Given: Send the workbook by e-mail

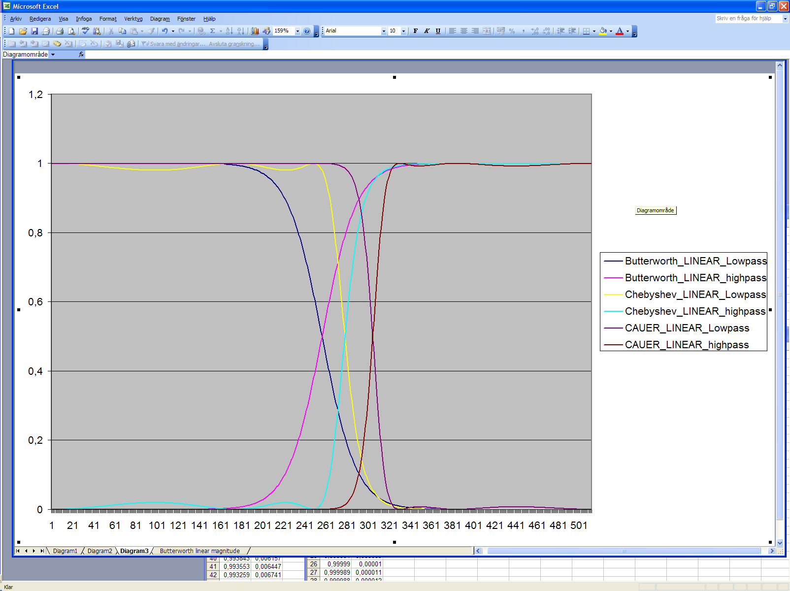Looking at the screenshot, I should coord(46,31).
